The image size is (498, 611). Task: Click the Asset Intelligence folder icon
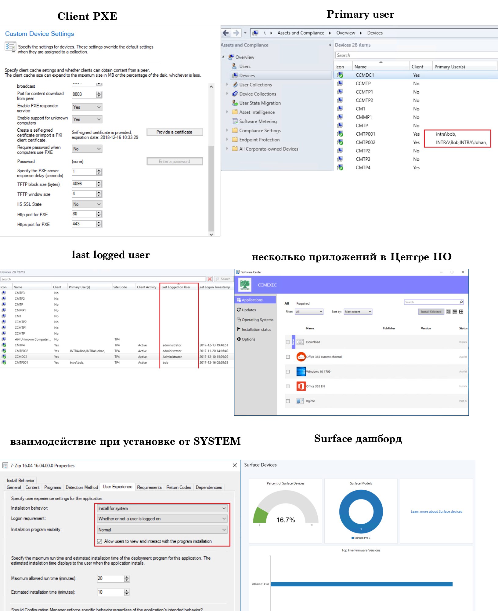click(x=235, y=112)
